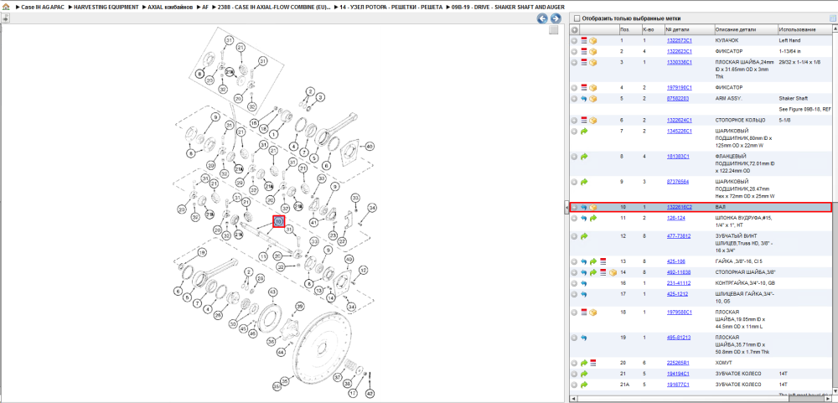The image size is (838, 403).
Task: Go to 'AXIAL комбайнов' breadcrumb
Action: pos(170,8)
